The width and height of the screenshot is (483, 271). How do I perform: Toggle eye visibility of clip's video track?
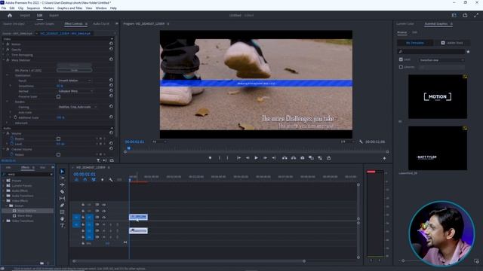104,218
